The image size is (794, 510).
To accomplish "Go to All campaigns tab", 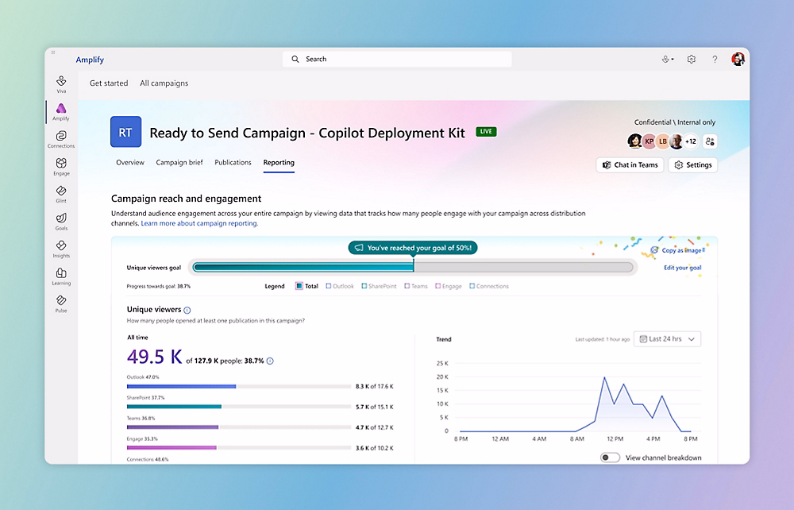I will 164,83.
